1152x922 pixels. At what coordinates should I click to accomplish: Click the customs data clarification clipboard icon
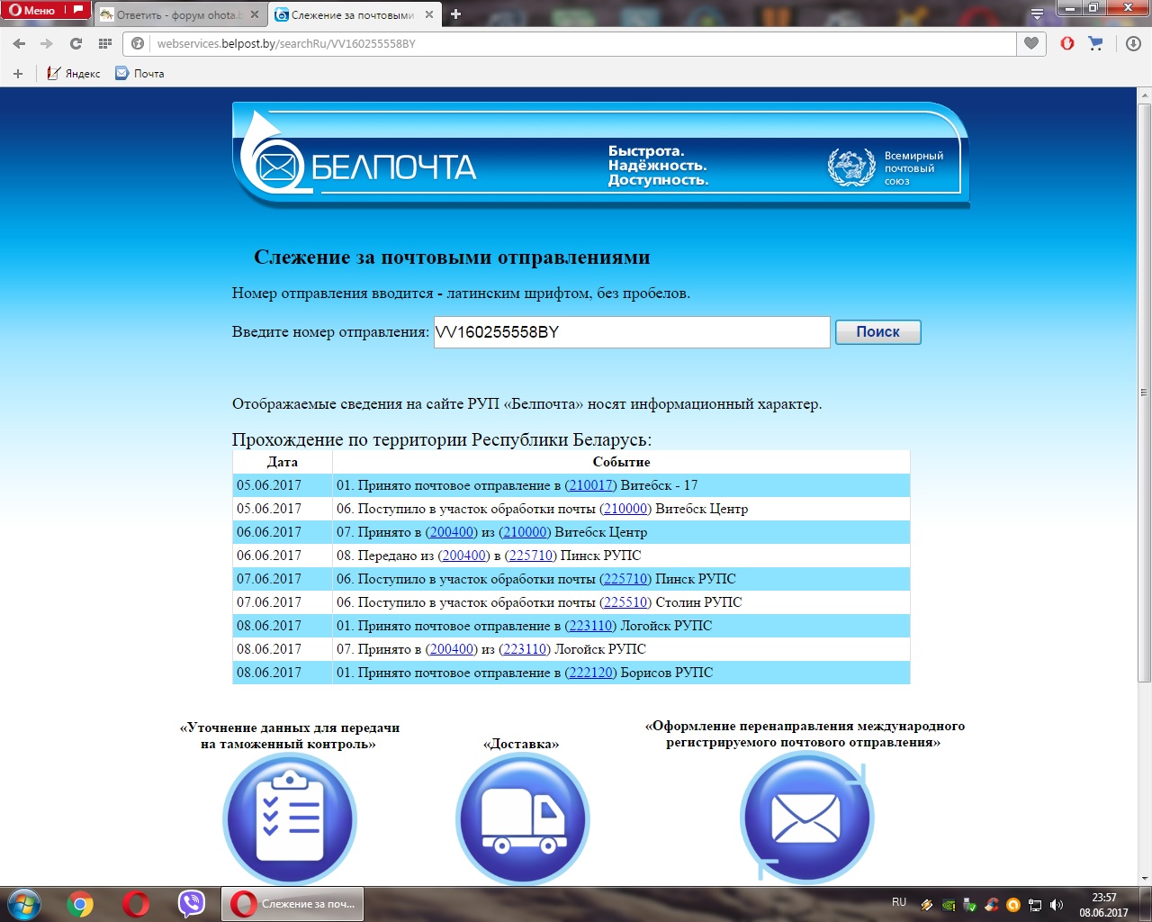pyautogui.click(x=290, y=818)
